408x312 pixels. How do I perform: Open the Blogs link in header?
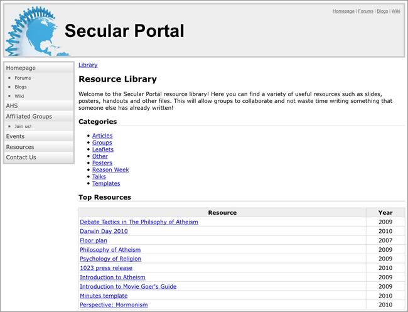click(x=382, y=11)
